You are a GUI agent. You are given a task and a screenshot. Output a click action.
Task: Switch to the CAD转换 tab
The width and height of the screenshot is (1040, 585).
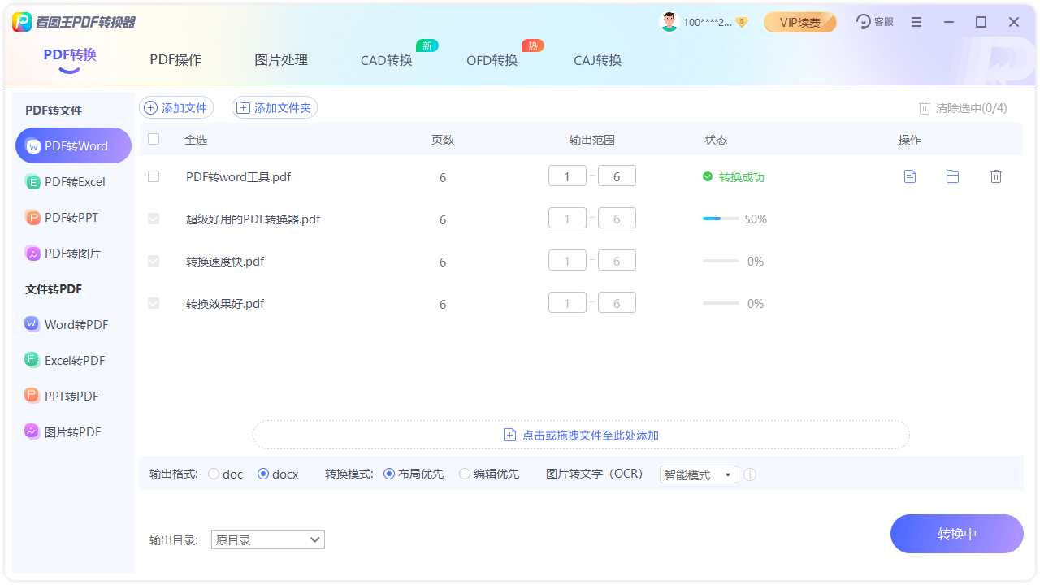point(386,59)
